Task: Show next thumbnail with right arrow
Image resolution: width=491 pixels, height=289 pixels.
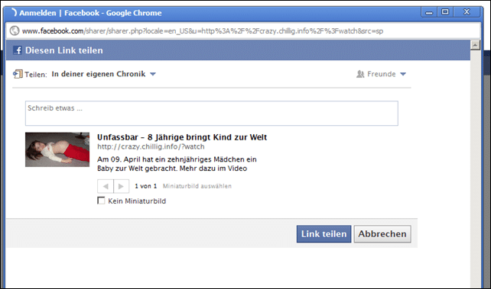Action: click(121, 186)
